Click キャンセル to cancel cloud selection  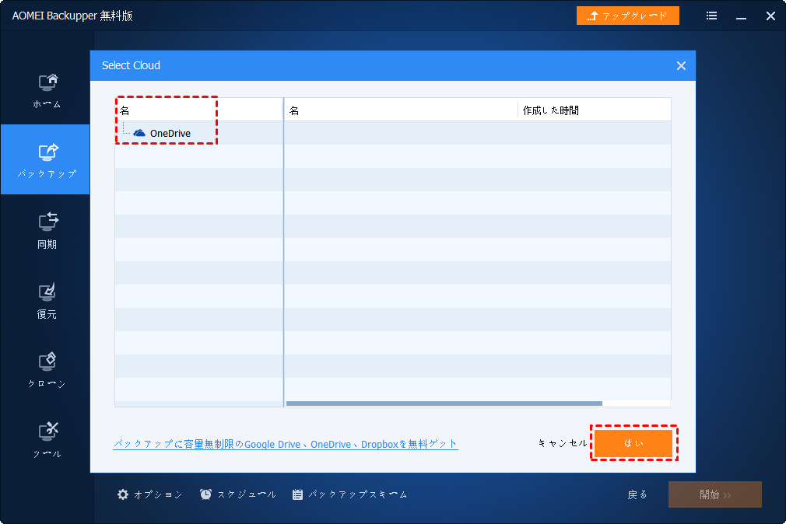pos(563,443)
